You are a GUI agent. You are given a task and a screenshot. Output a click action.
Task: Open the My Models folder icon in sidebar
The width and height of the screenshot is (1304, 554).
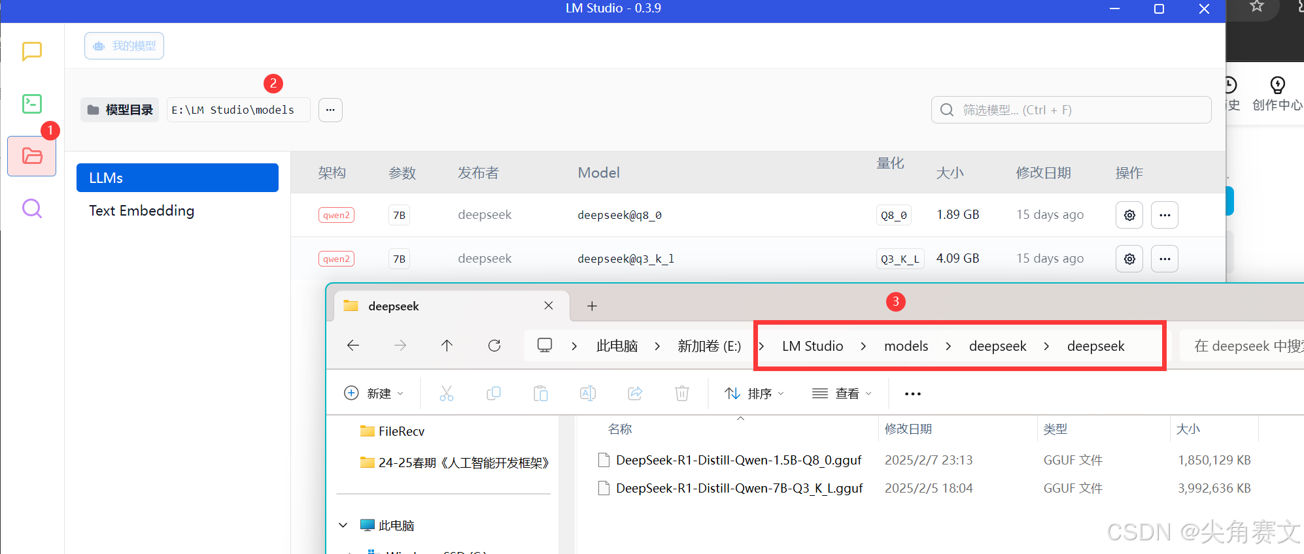[x=31, y=156]
